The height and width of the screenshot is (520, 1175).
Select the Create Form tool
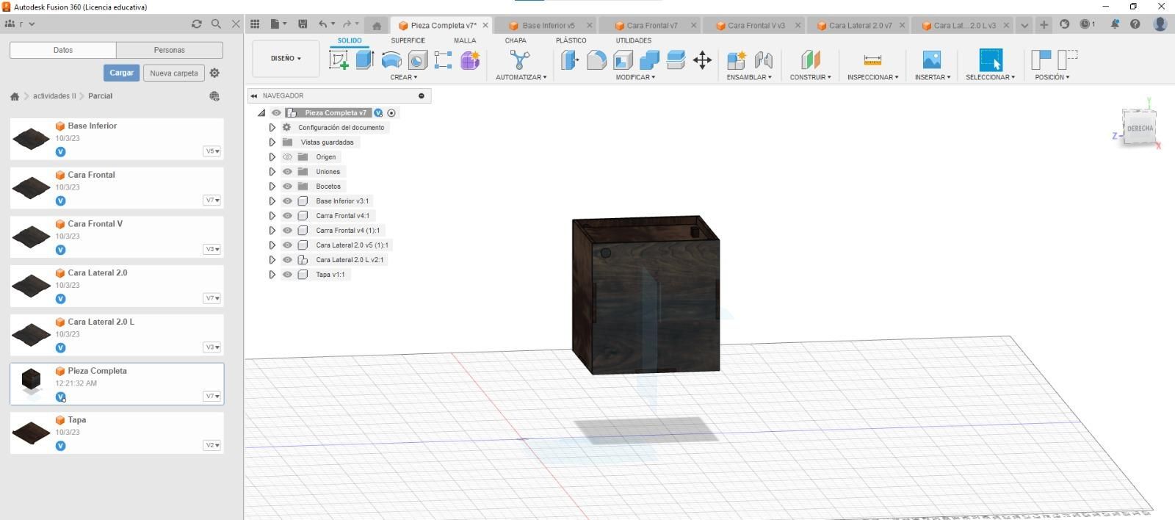click(x=470, y=59)
